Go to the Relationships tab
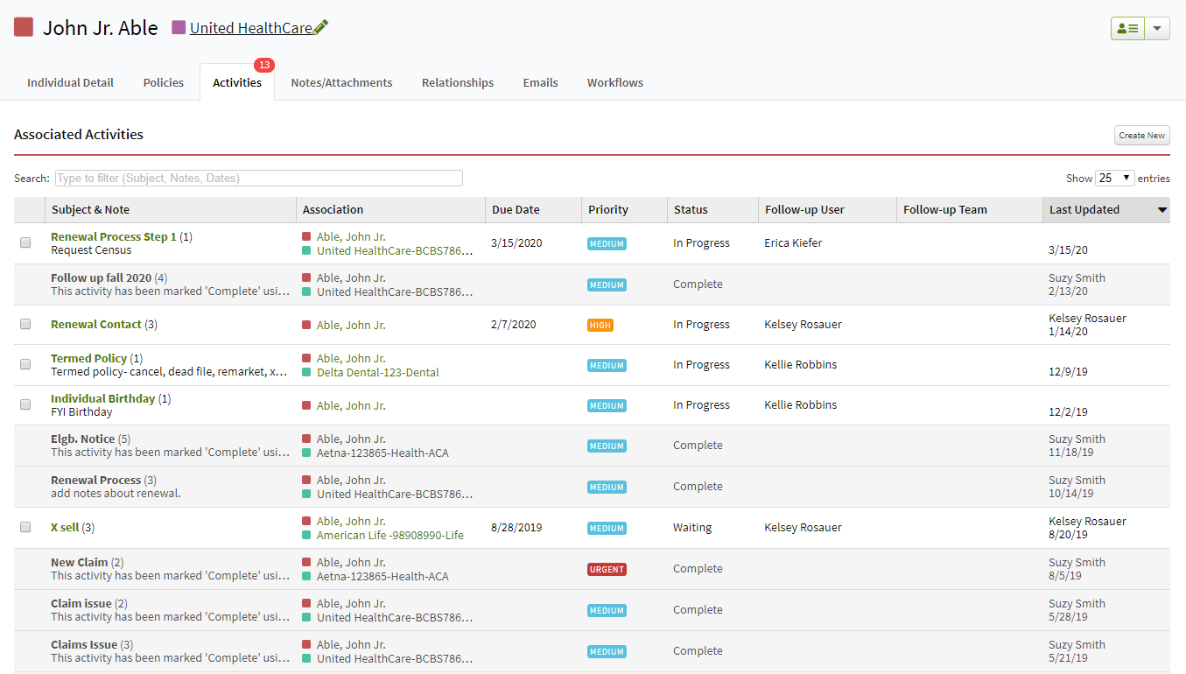1186x674 pixels. (458, 82)
